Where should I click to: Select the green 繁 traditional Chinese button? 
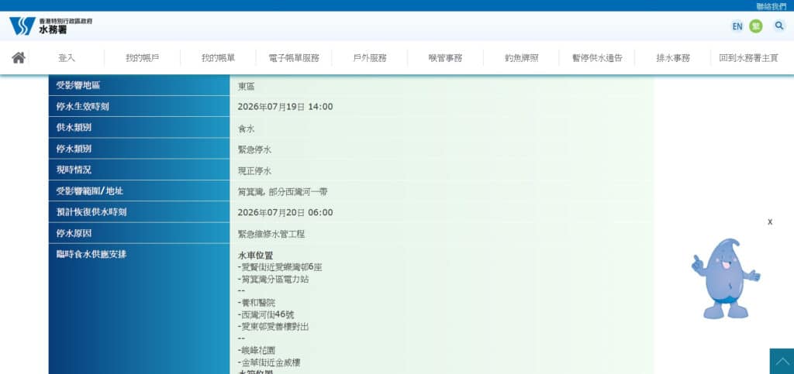[755, 26]
